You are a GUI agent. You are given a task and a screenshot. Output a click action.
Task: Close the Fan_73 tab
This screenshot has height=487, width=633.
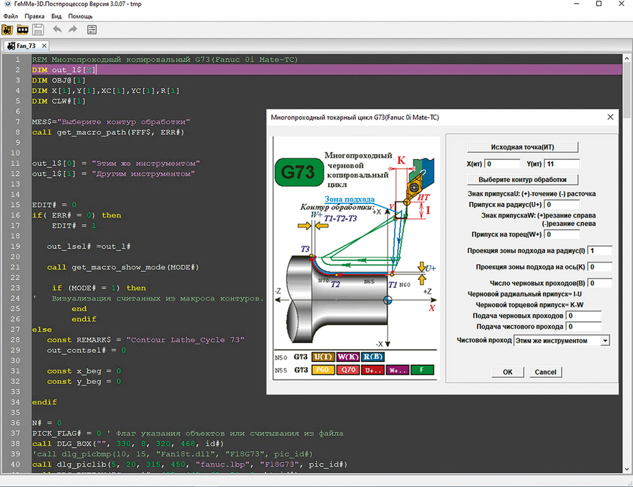(44, 46)
